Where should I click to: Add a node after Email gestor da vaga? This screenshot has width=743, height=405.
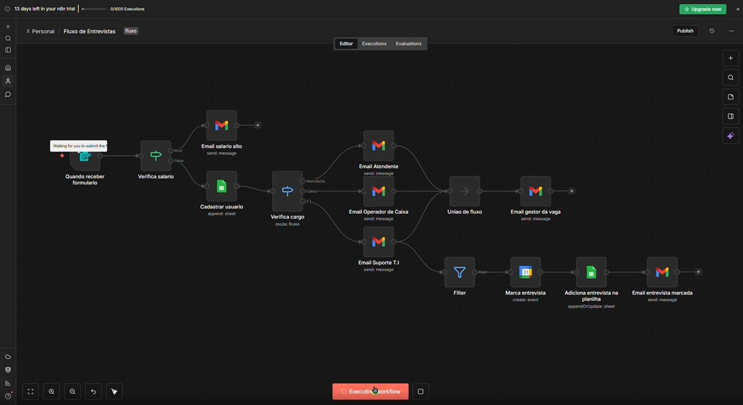coord(572,191)
